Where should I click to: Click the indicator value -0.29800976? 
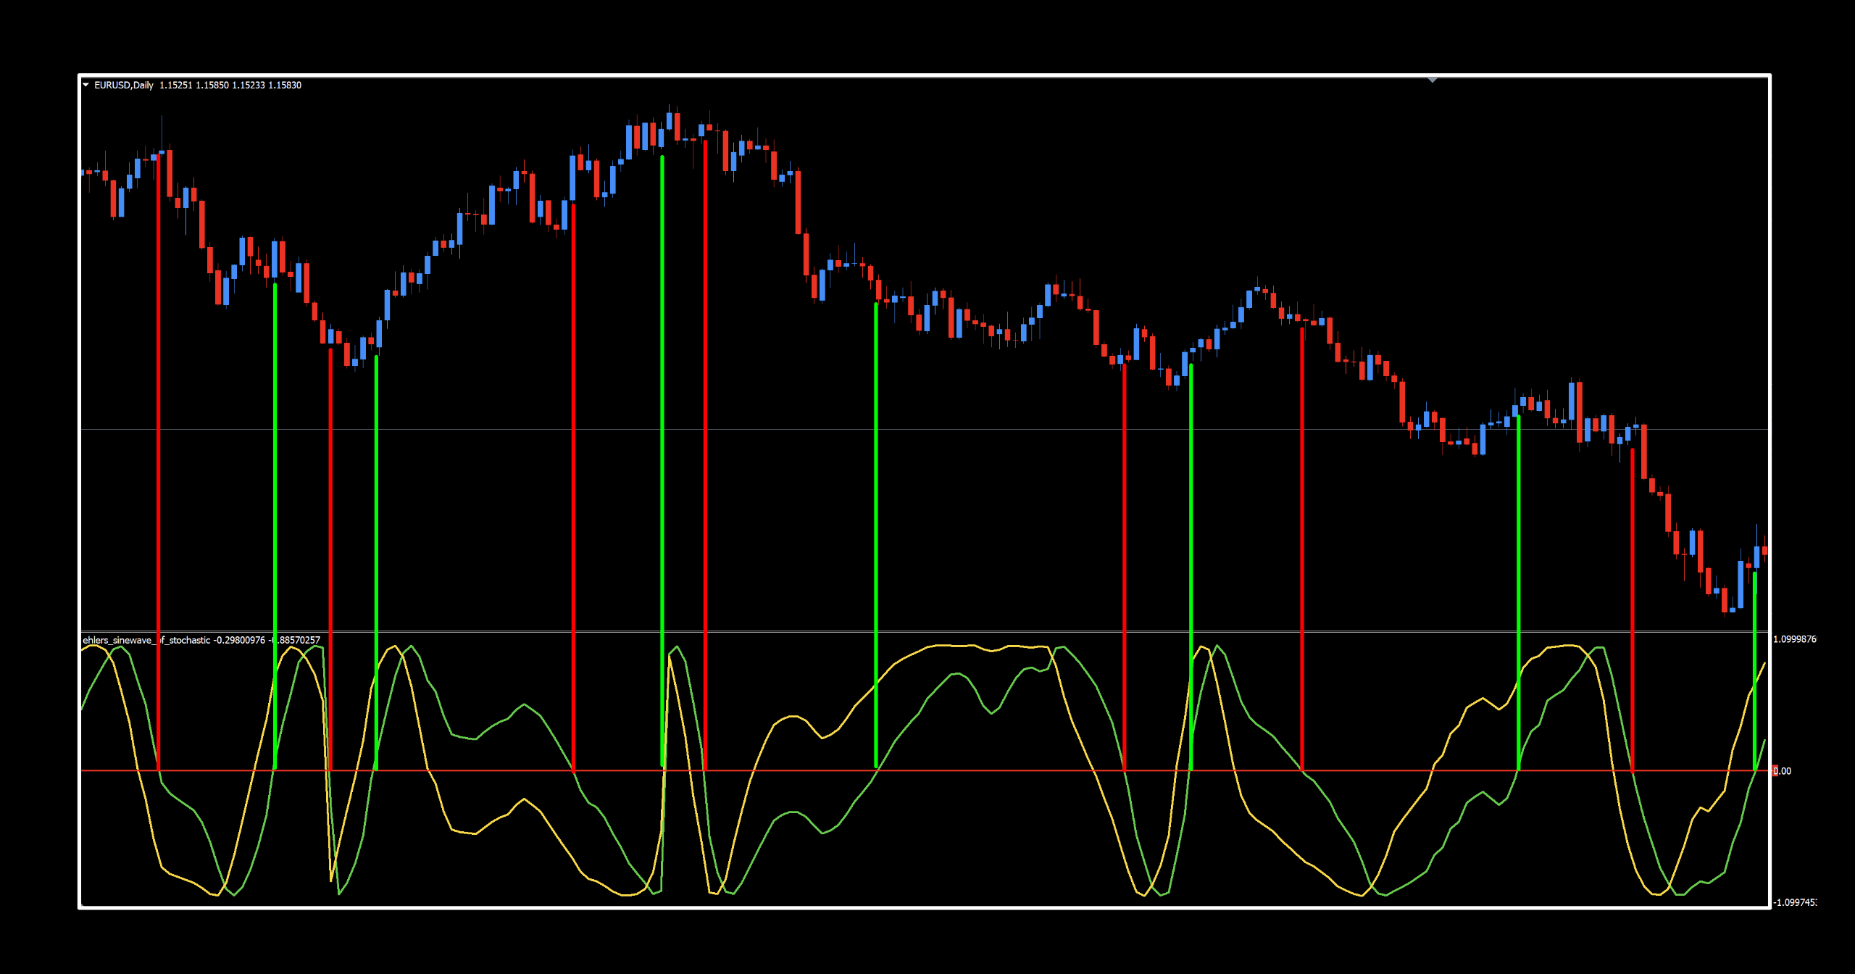239,640
